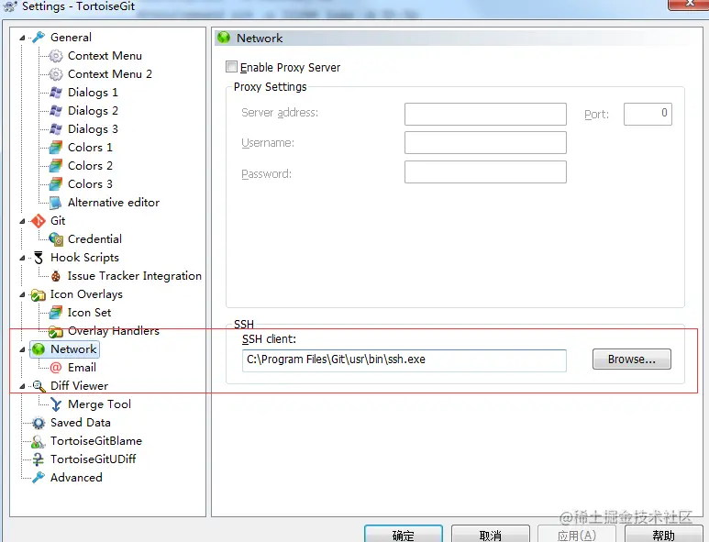This screenshot has width=709, height=542.
Task: Click the Colors 3 icon
Action: click(x=56, y=184)
